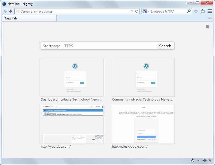Click the S add-on icon in status bar

[192, 160]
